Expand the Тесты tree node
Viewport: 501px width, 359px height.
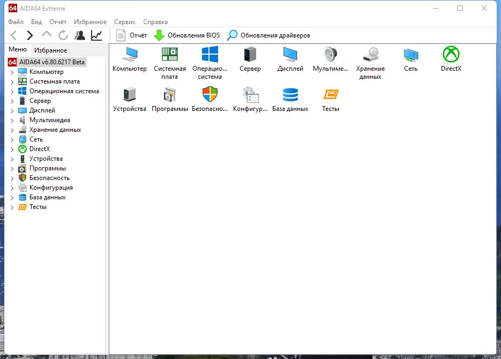coord(12,207)
